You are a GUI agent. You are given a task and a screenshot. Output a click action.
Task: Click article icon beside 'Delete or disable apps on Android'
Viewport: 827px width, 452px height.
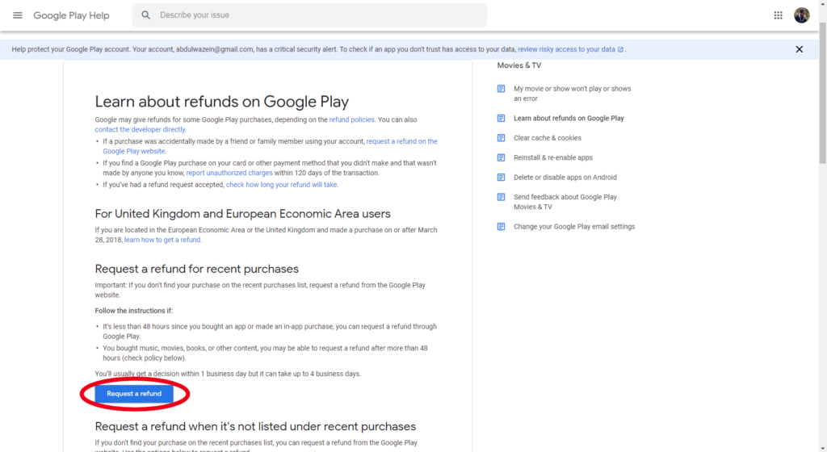click(501, 177)
